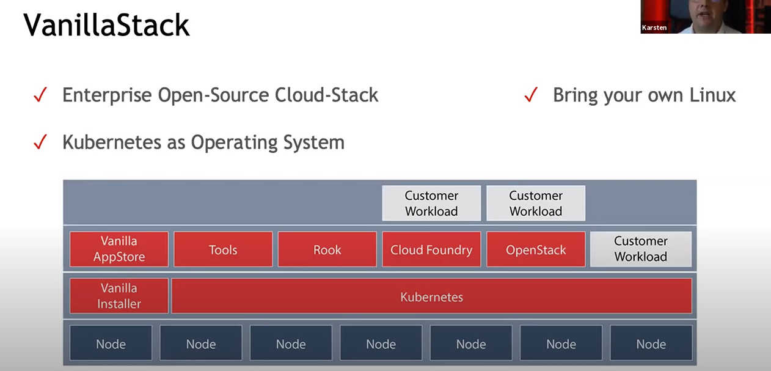Open Karsten's webcam thumbnail

pyautogui.click(x=706, y=17)
